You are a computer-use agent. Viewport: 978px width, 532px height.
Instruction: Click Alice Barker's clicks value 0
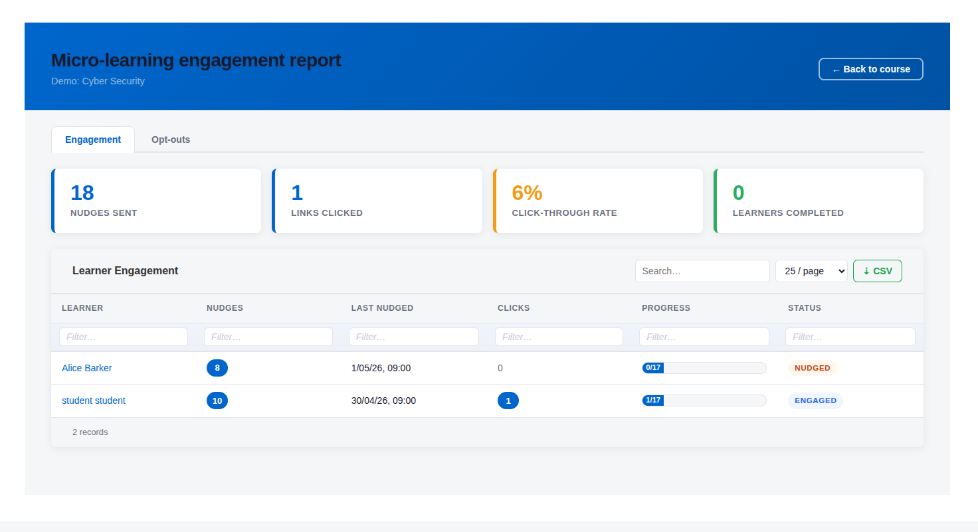click(500, 368)
